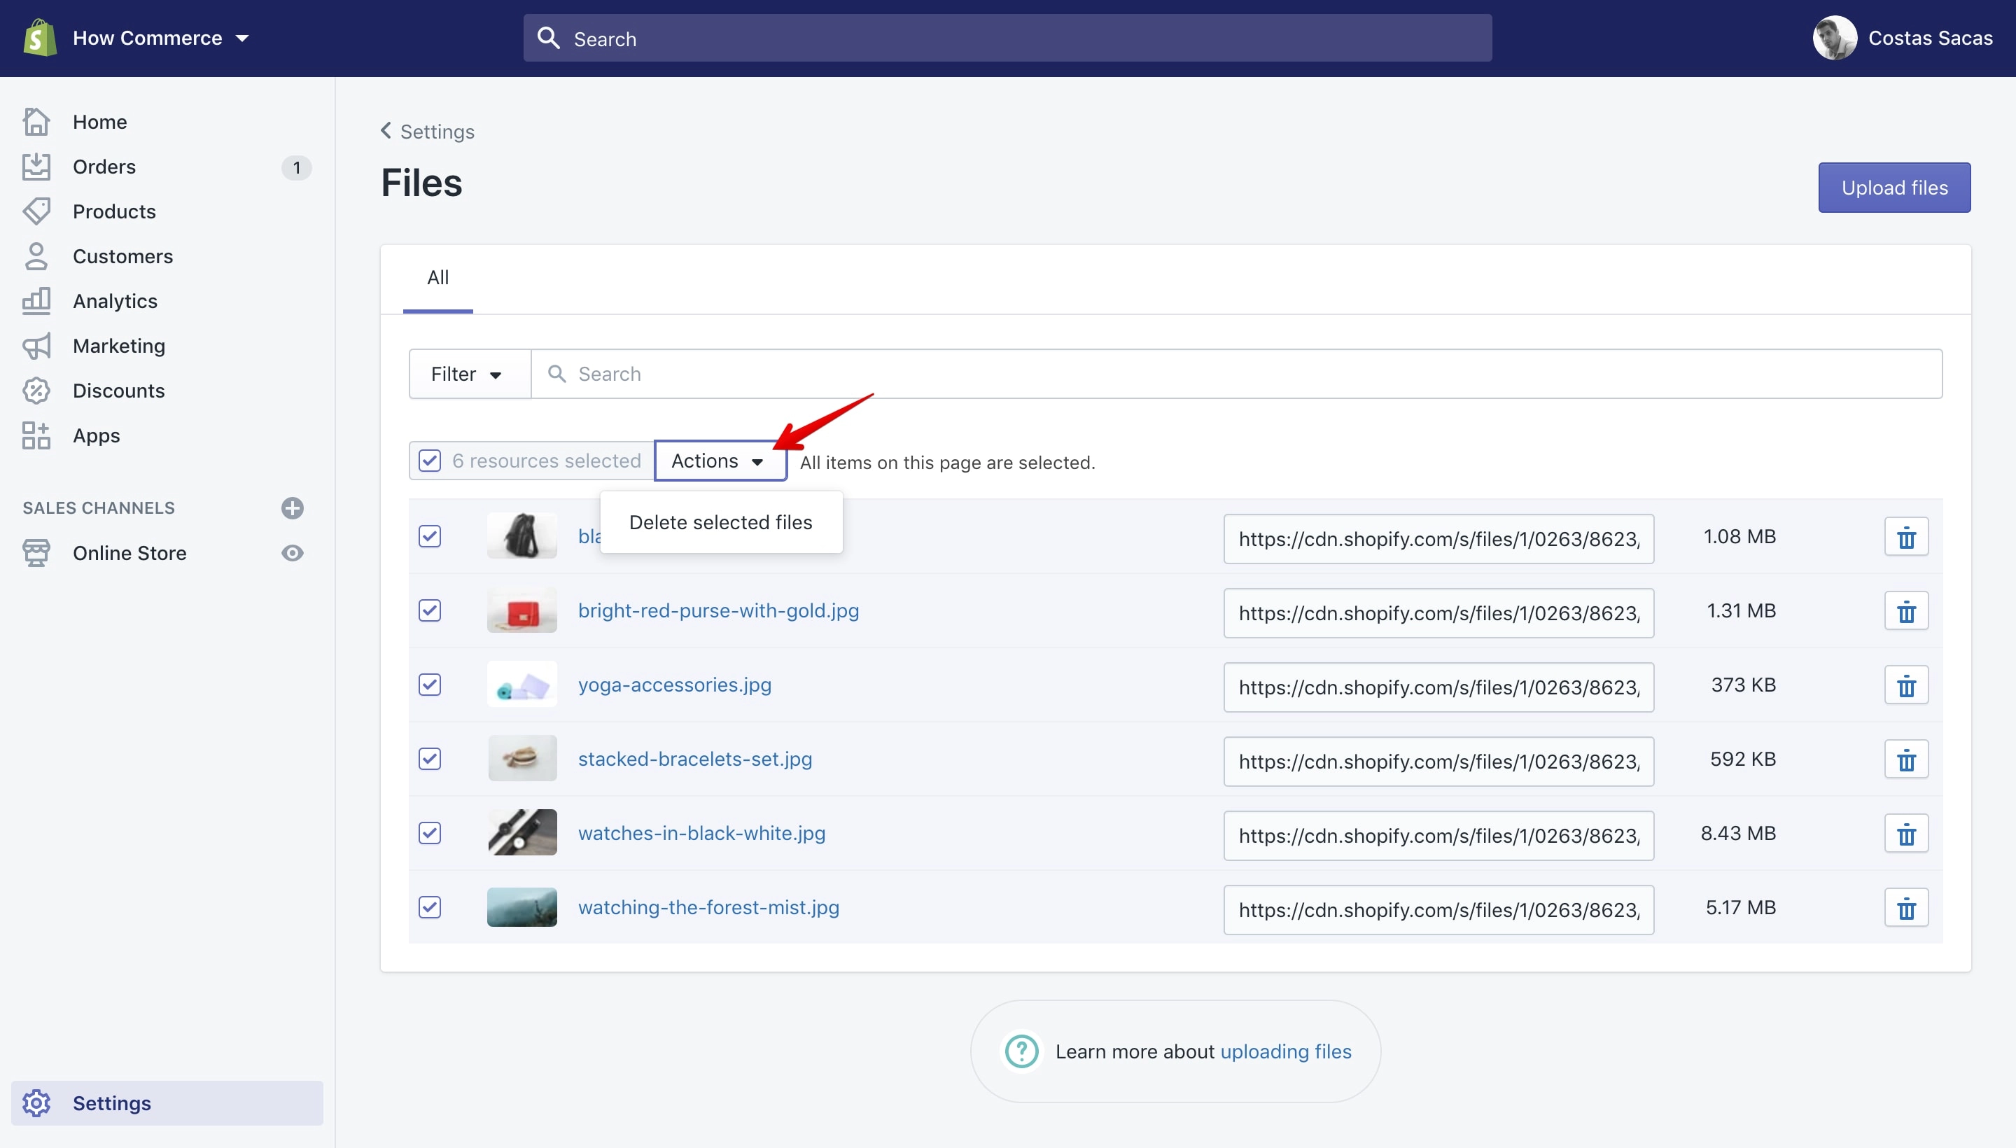Click the Discounts badge icon
Screen dimensions: 2016x1148
tap(36, 391)
